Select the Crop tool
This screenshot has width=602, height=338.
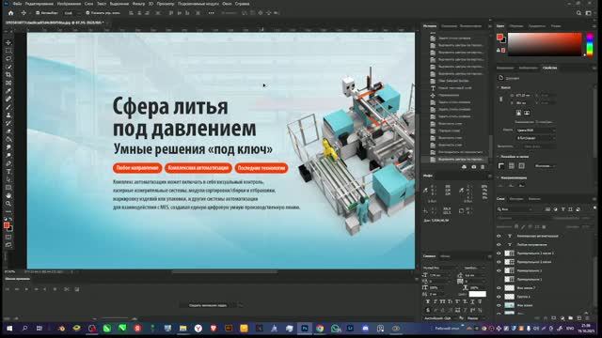8,75
